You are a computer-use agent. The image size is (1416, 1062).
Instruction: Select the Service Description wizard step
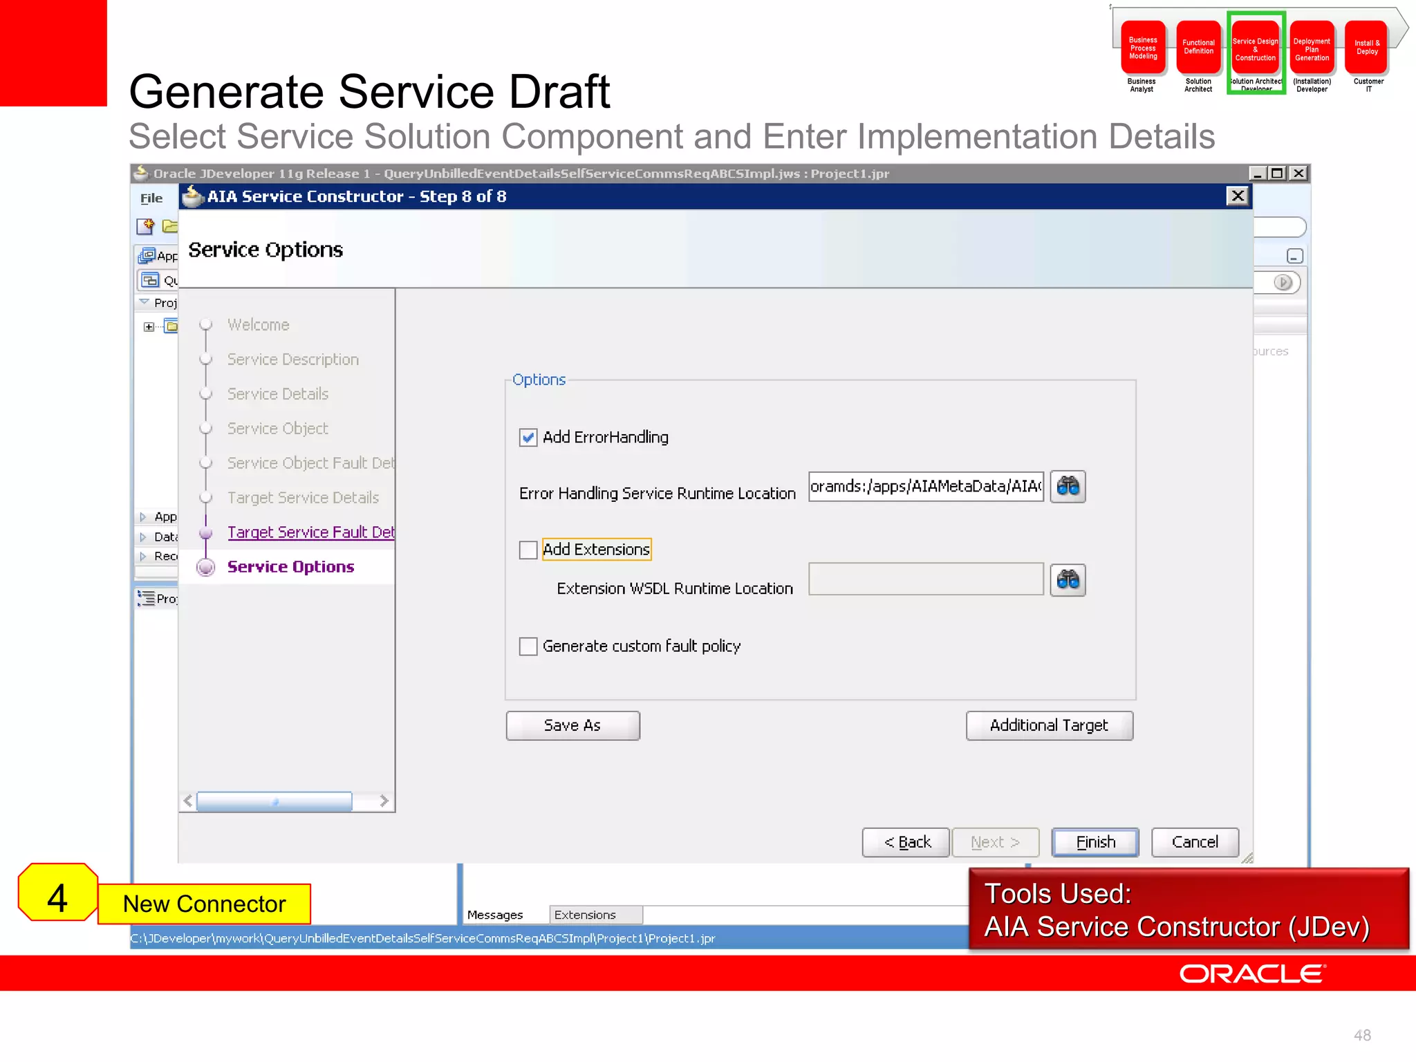click(x=293, y=360)
